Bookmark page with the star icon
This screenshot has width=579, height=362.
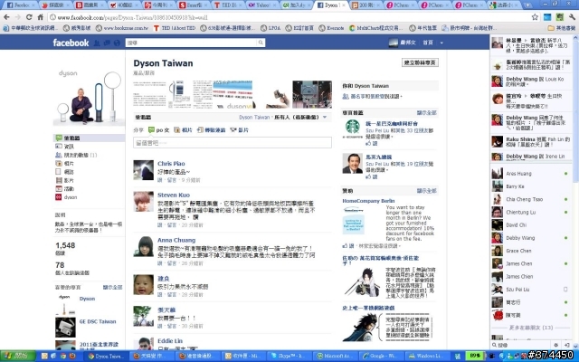click(535, 17)
